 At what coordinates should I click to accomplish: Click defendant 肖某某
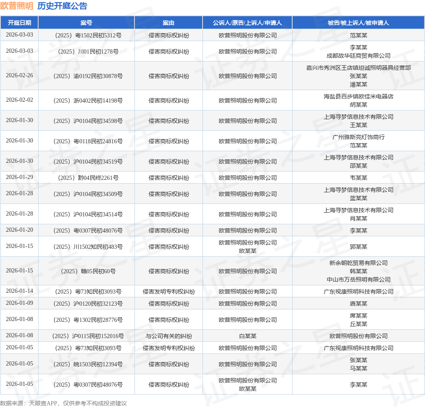358,218
